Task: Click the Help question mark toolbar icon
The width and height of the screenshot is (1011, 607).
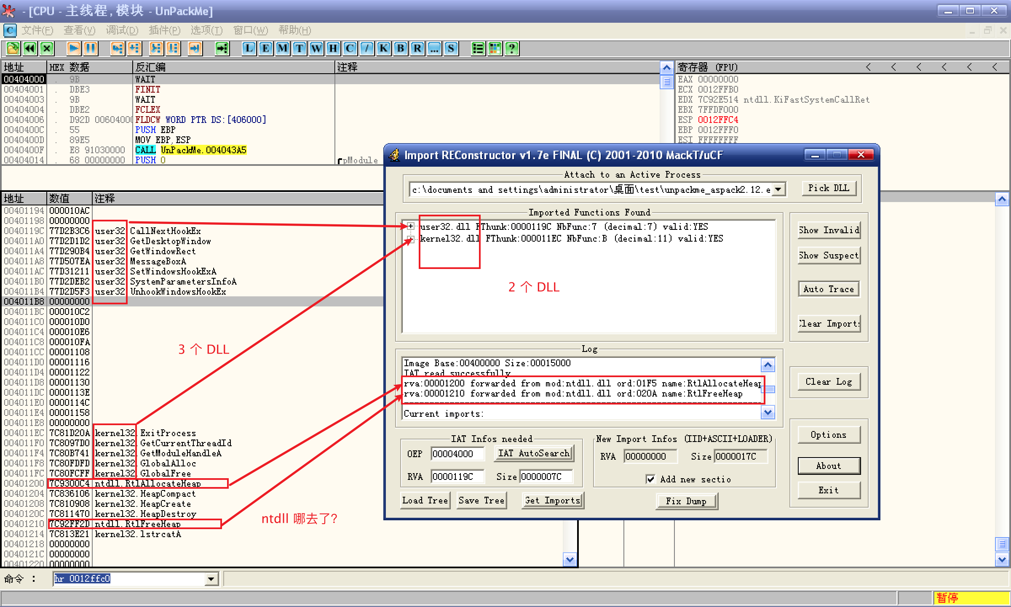Action: 511,48
